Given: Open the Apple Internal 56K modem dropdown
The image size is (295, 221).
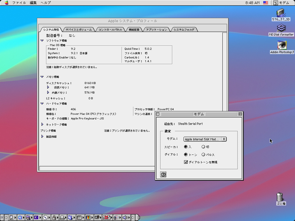Looking at the screenshot, I should (205, 139).
